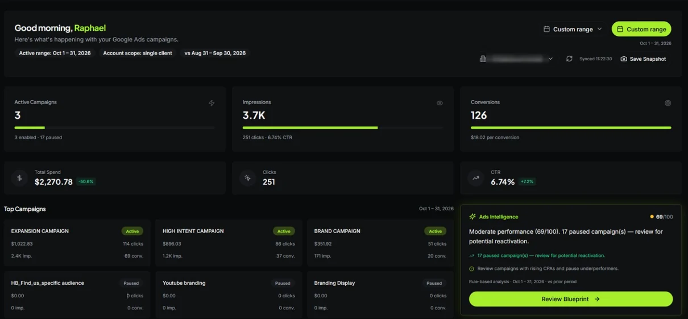Open the Youtube branding campaign card

tap(229, 295)
